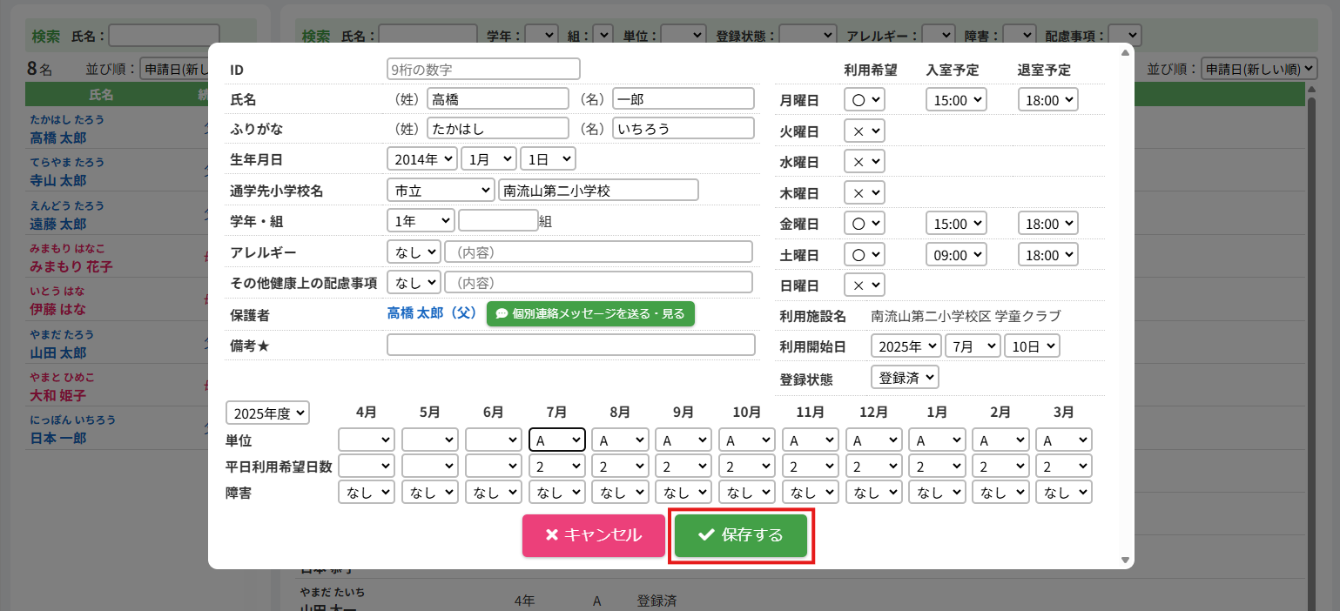This screenshot has width=1340, height=611.
Task: Expand the school type 市立 dropdown
Action: 440,191
